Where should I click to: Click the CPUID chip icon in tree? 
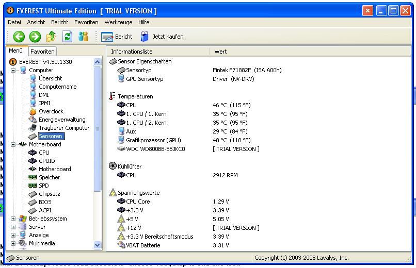pos(33,161)
